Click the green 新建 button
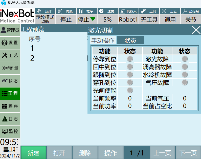Viewport: 201px width, 159px height. [33, 153]
